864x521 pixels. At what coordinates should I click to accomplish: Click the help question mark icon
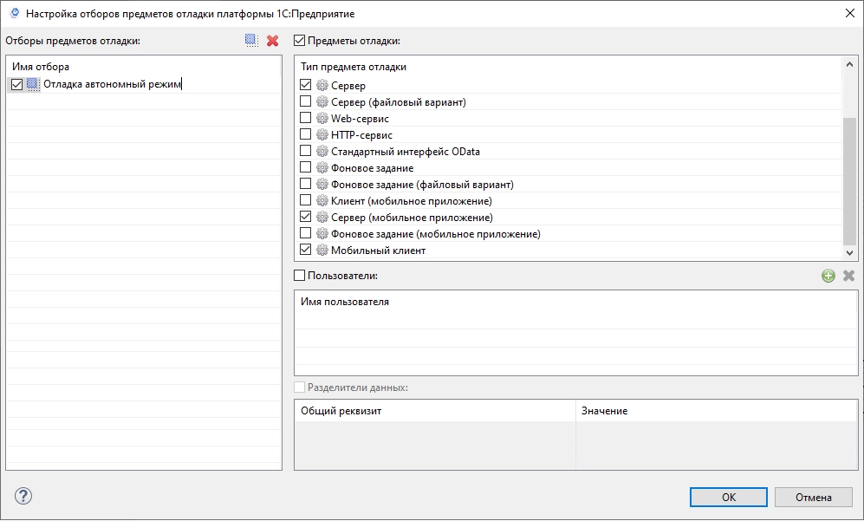click(x=23, y=496)
